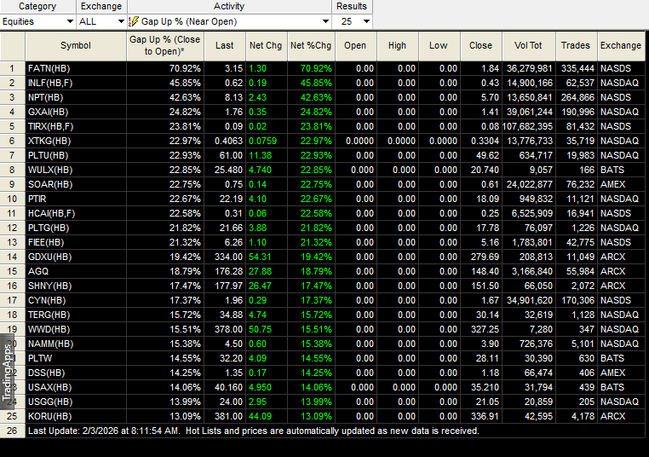Click the Close value 336.91 cell
Image resolution: width=649 pixels, height=457 pixels.
[481, 416]
